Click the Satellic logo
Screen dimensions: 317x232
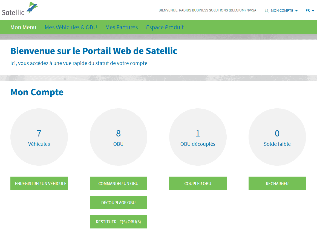click(x=20, y=9)
